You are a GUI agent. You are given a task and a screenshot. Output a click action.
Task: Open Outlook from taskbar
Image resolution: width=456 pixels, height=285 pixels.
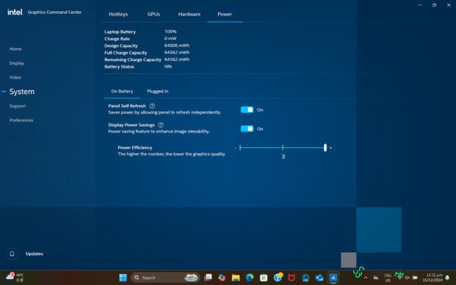coord(319,278)
